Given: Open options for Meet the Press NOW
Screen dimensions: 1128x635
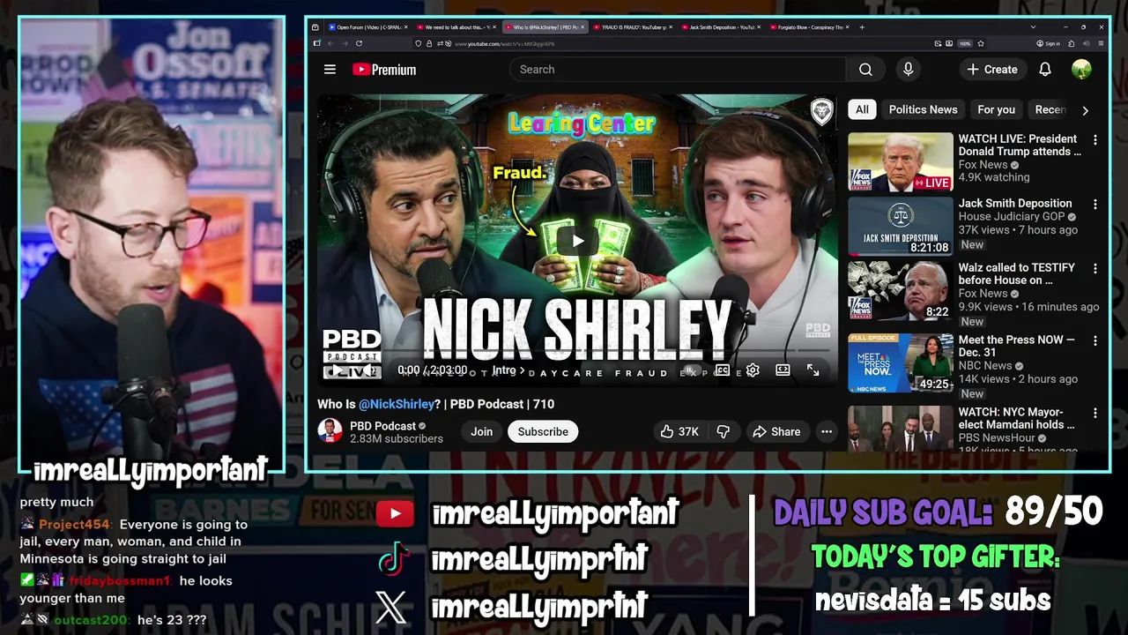Looking at the screenshot, I should (1095, 341).
